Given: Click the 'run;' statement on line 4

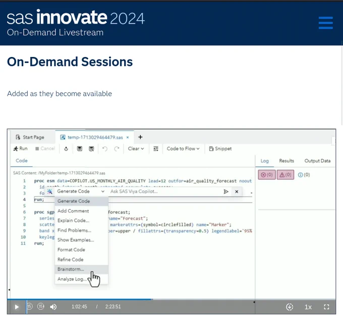Looking at the screenshot, I should pyautogui.click(x=39, y=200).
